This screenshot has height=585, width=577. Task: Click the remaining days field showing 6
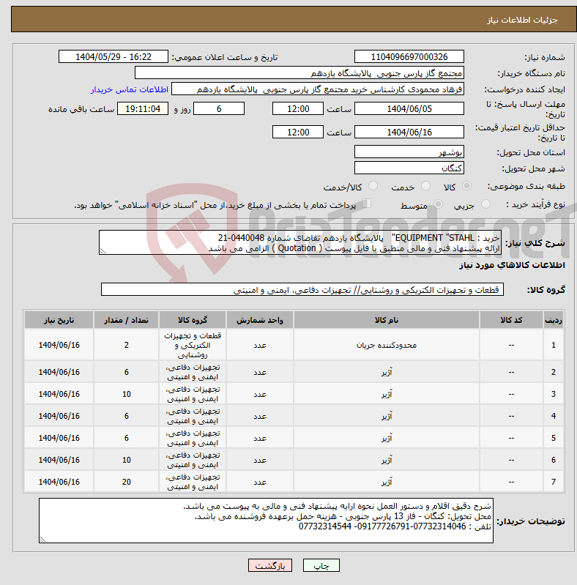pyautogui.click(x=219, y=108)
